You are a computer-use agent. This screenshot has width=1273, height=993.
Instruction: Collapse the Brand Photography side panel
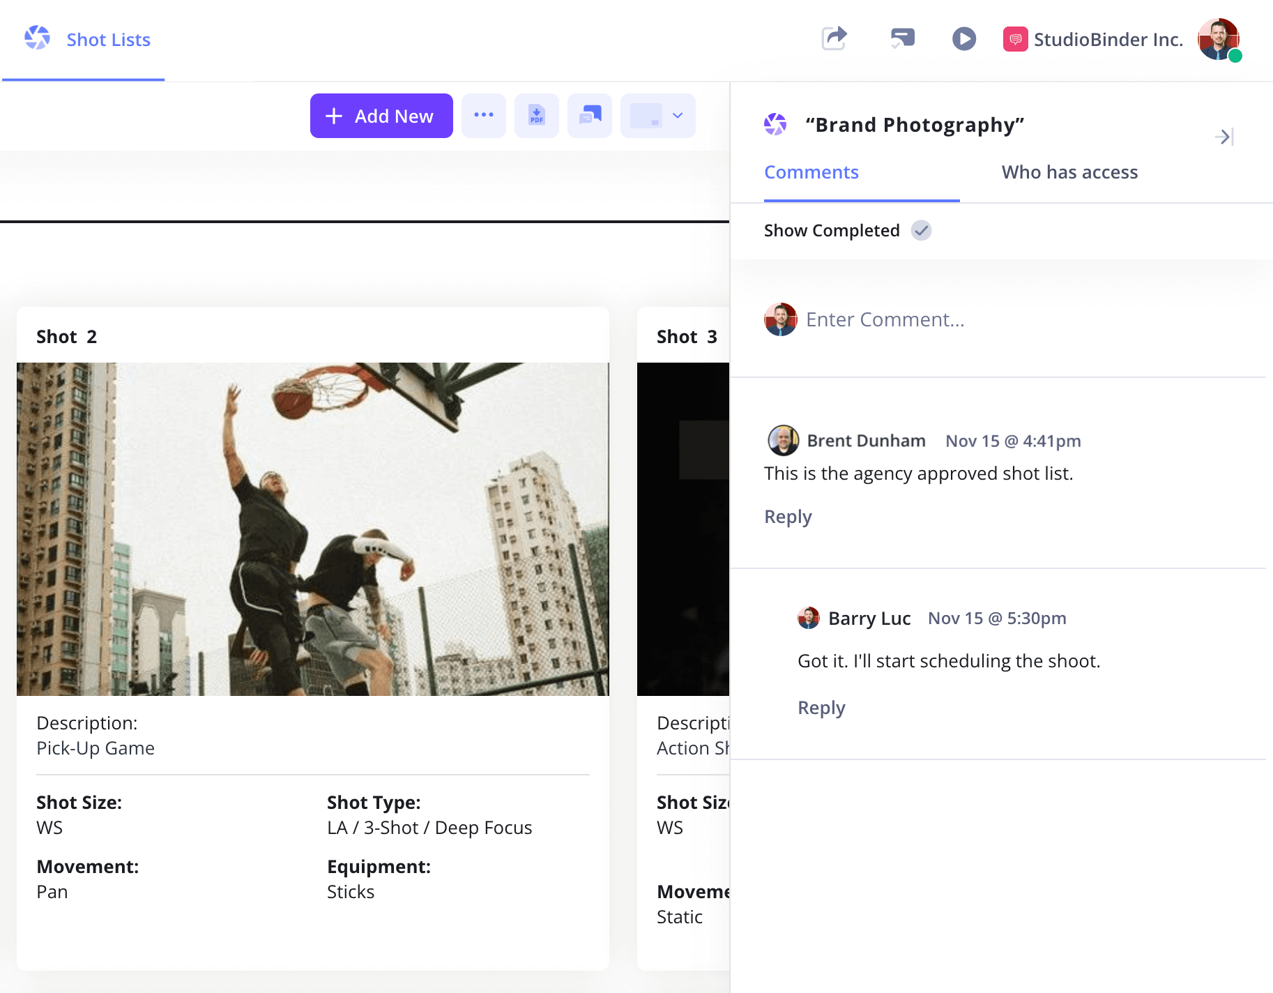[x=1224, y=137]
